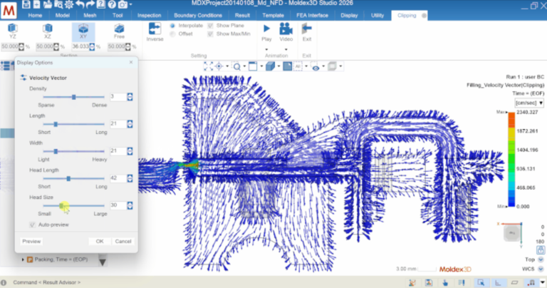
Task: Click the Redo arrow in the title bar
Action: tap(90, 4)
